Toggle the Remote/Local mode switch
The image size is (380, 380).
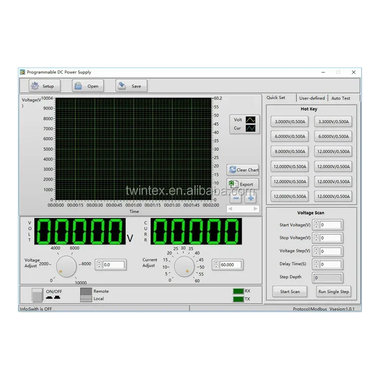86,295
